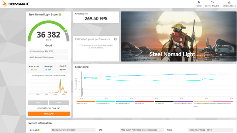Screen dimensions: 237x133
Task: Click the score gauge indicator knob
Action: click(65, 31)
